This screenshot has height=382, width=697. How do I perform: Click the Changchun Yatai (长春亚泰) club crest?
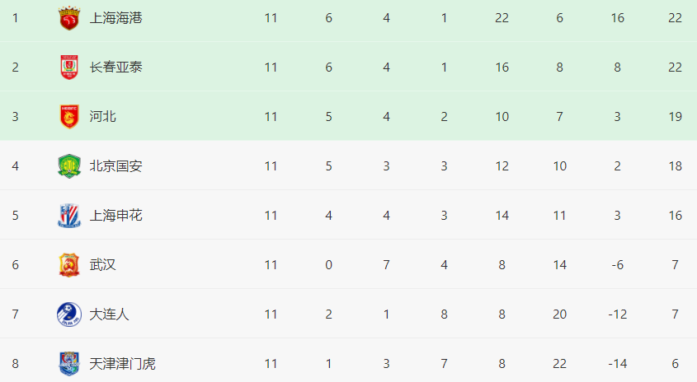pyautogui.click(x=69, y=68)
